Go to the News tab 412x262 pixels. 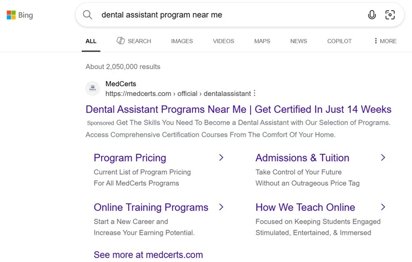coord(299,41)
